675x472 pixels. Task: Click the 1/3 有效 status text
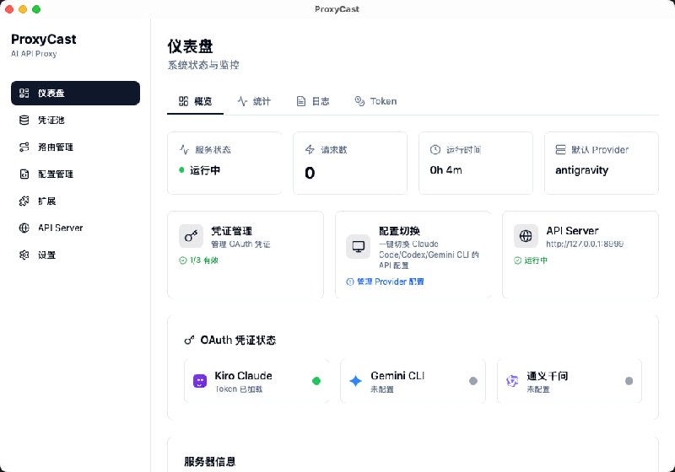coord(204,260)
